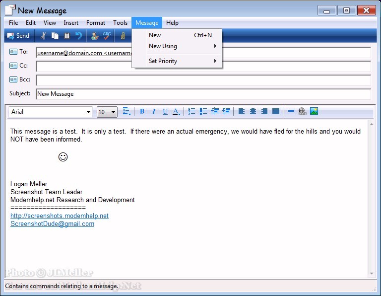Click the Subject field containing New Message
The width and height of the screenshot is (381, 296).
(203, 94)
